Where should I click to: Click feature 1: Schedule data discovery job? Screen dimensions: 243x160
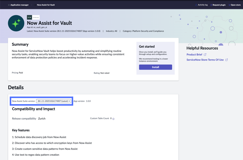point(39,137)
